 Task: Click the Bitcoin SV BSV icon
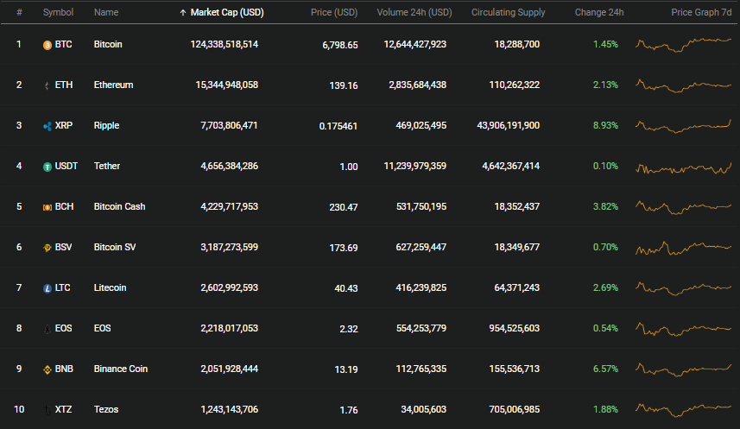tap(47, 249)
